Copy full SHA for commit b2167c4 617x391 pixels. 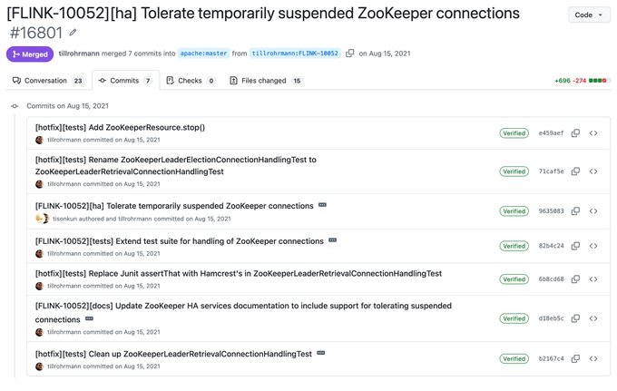575,358
